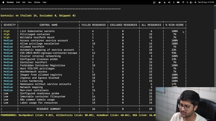Click 'Network mapping' control name
This screenshot has height=121, width=216.
[x=31, y=87]
